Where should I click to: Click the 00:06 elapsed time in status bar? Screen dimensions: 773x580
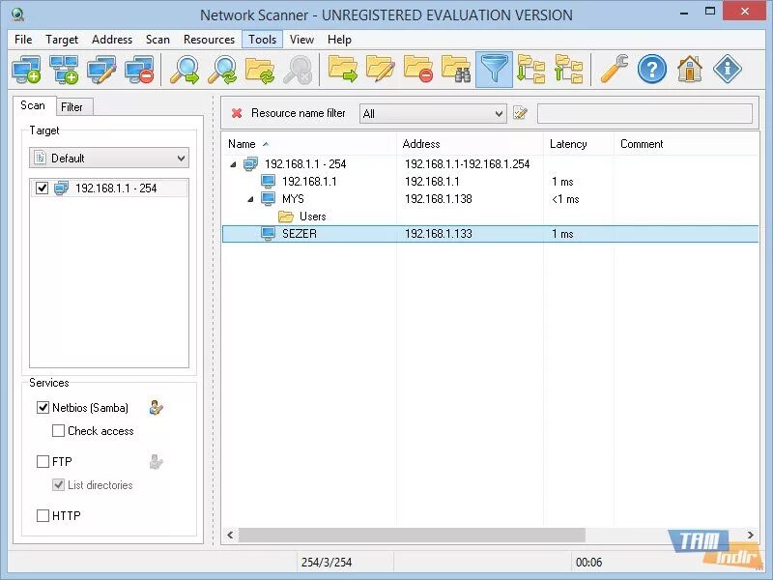point(588,563)
